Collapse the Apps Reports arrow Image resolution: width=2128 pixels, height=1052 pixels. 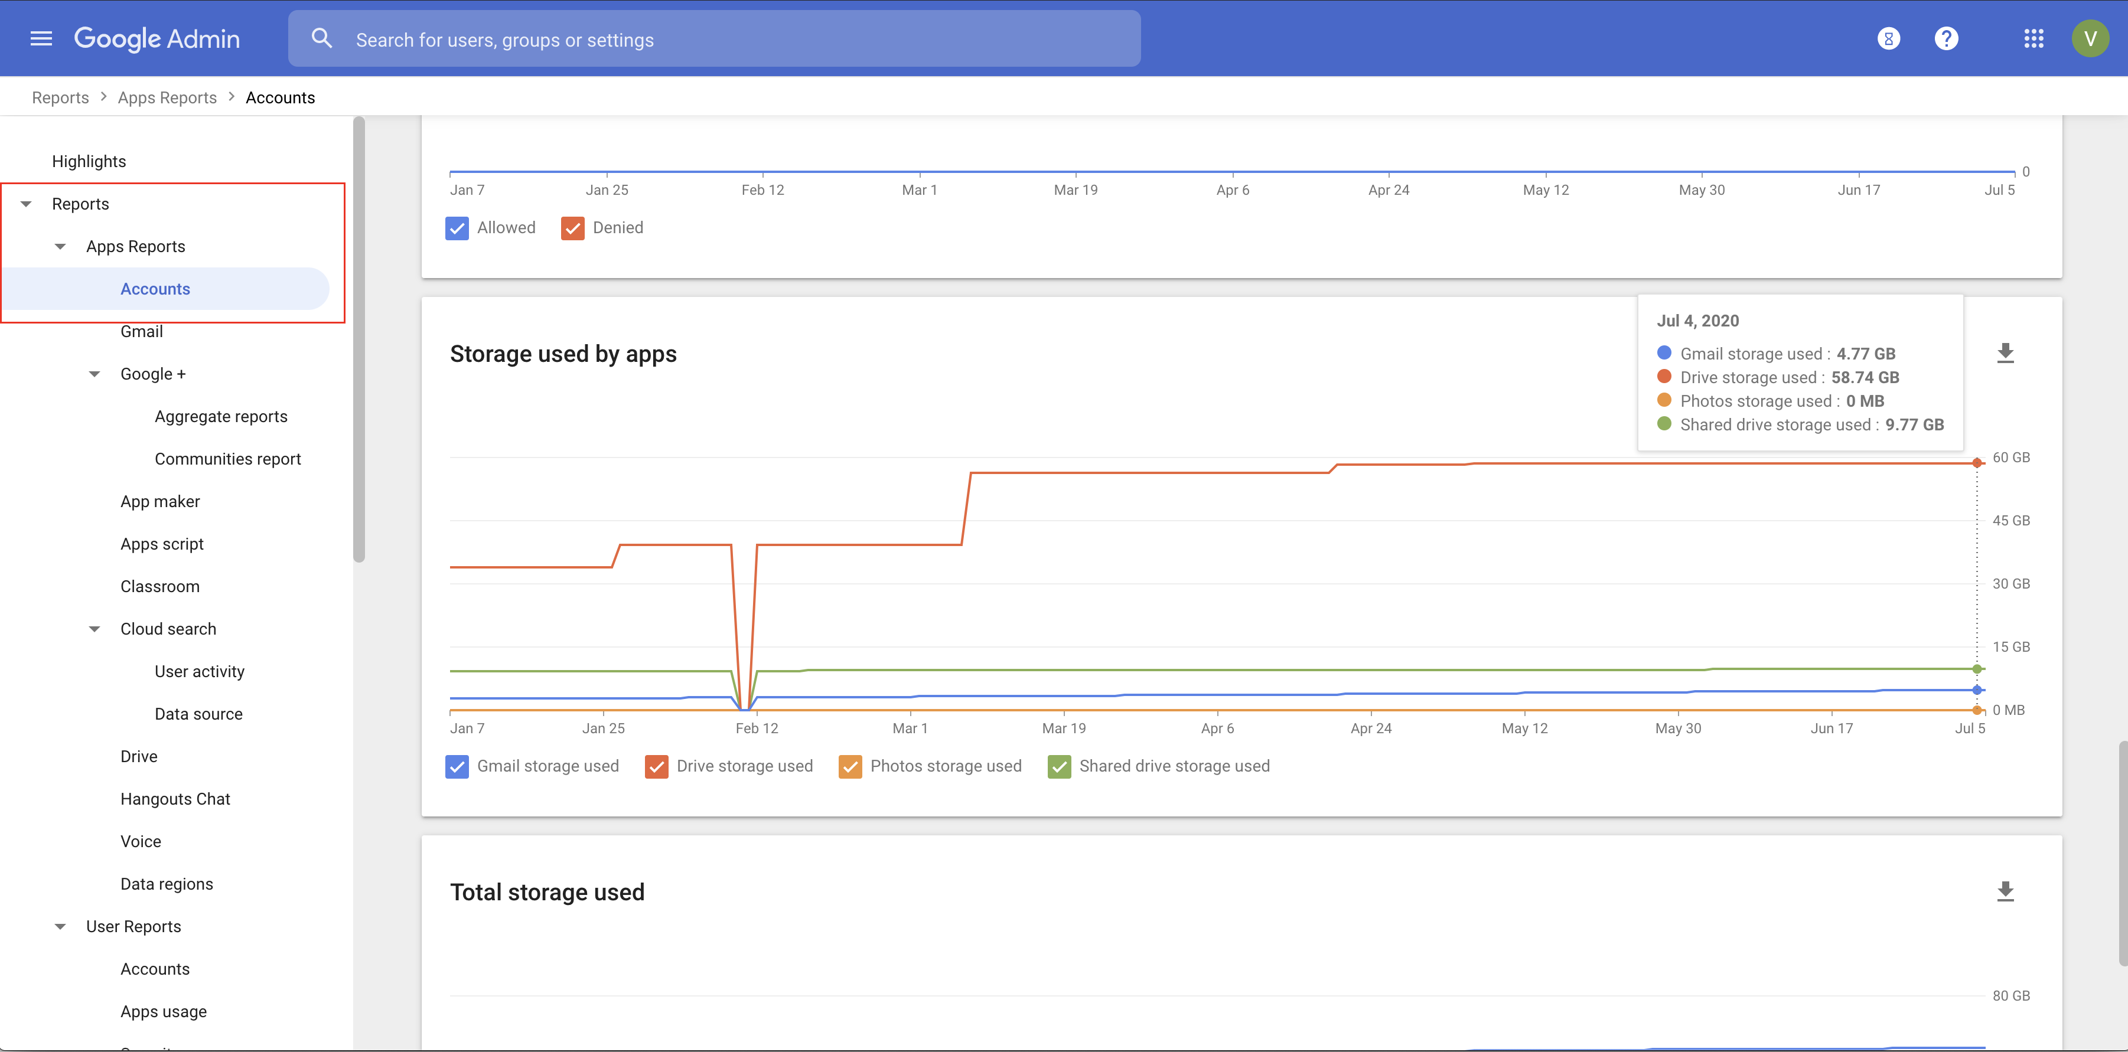click(x=60, y=247)
